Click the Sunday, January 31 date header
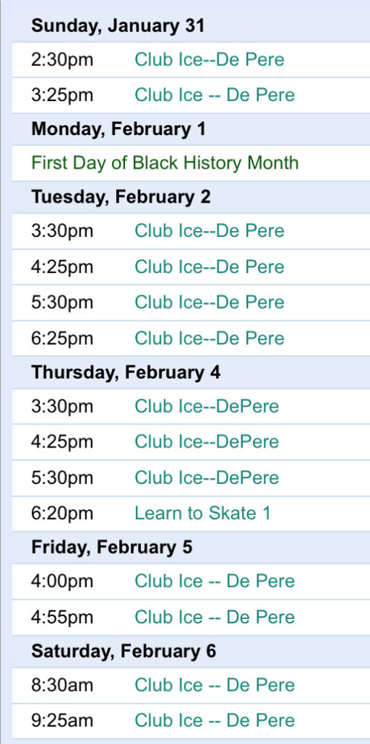 tap(118, 25)
